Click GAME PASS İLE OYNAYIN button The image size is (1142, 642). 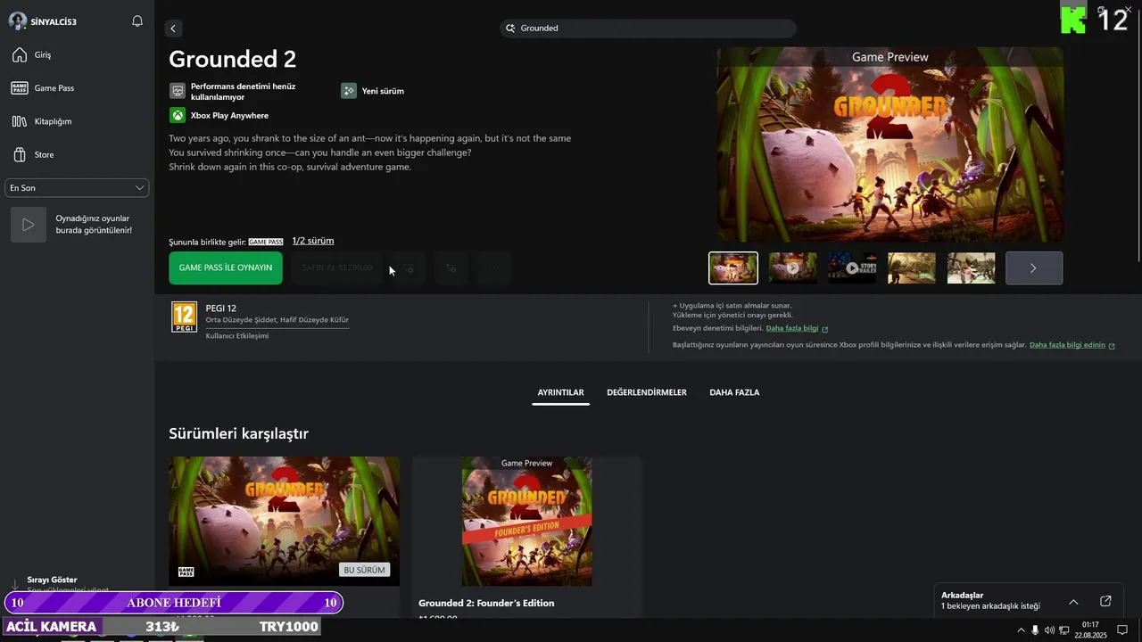[x=226, y=267]
